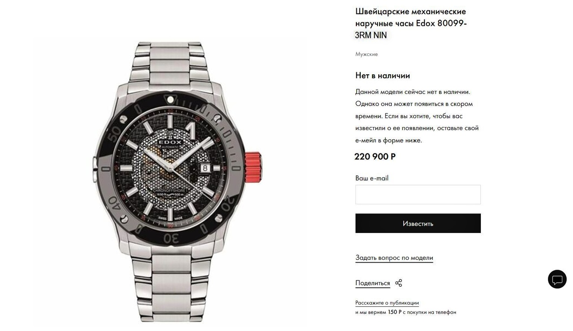Open the live chat bubble icon

557,279
